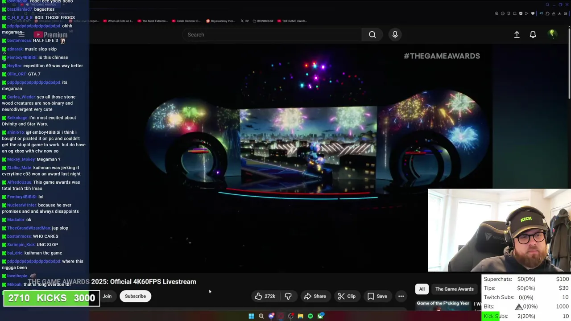Open File Explorer from the taskbar

click(x=301, y=316)
